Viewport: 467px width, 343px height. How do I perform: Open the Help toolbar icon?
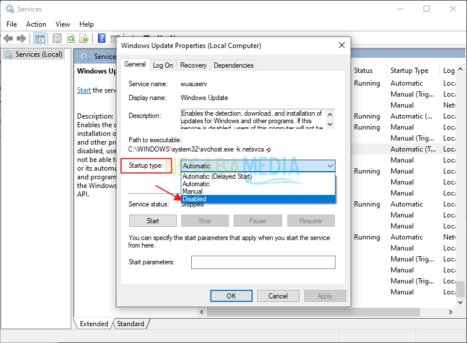101,38
